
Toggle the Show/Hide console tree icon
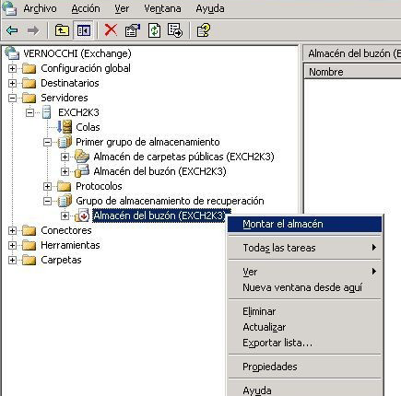(x=83, y=30)
